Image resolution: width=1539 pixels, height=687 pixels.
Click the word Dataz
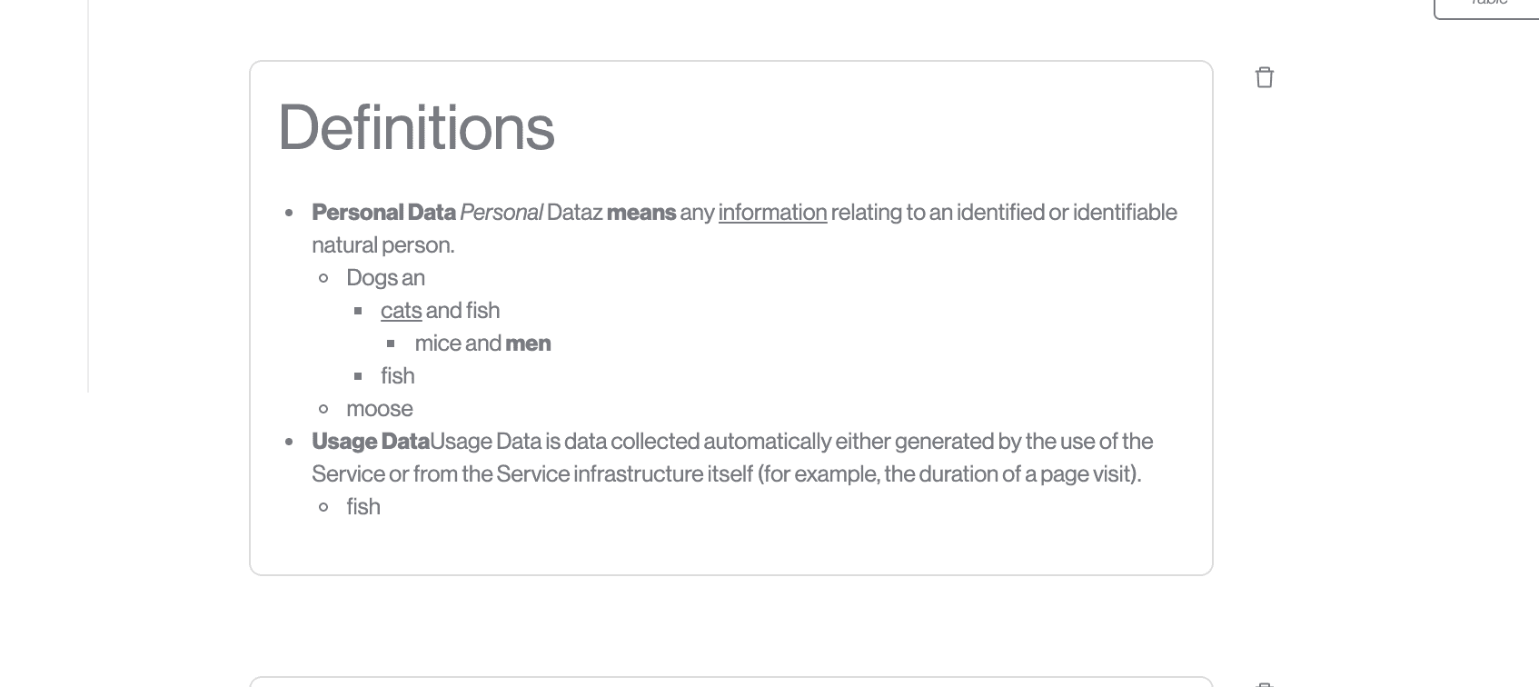(x=574, y=212)
